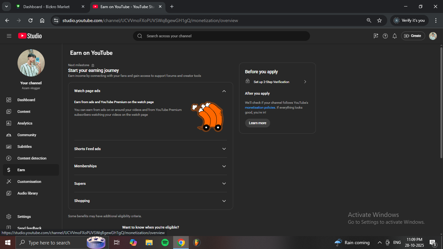Reload the page in browser
Image resolution: width=443 pixels, height=249 pixels.
point(30,20)
